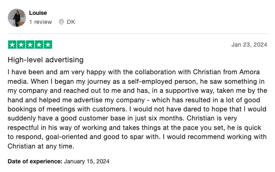Click the experience date January 15, 2024

[x=87, y=161]
